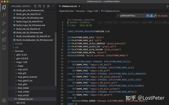Toggle Match Case in find widget
169x105 pixels.
point(148,16)
